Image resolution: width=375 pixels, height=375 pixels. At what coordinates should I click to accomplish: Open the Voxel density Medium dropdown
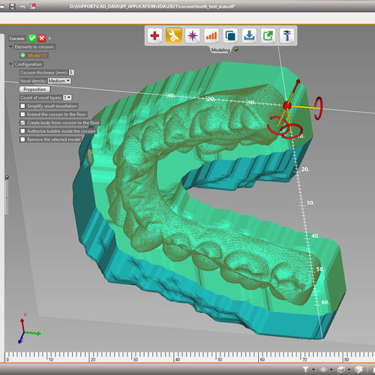pos(59,81)
